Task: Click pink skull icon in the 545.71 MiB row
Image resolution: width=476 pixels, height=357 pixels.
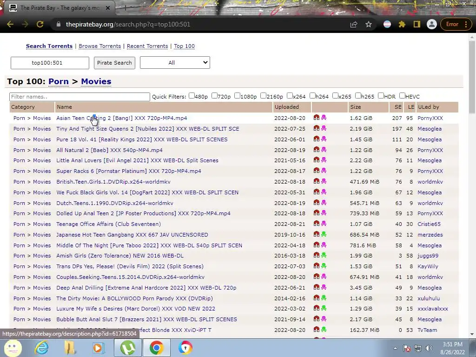Action: coord(324,203)
